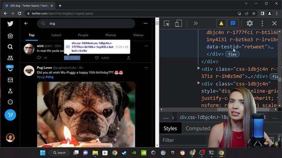The height and width of the screenshot is (158, 282).
Task: Like wint's tweet with 8,605 likes
Action: coord(102,57)
